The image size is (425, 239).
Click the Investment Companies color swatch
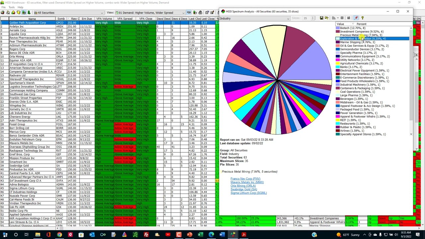tap(338, 32)
